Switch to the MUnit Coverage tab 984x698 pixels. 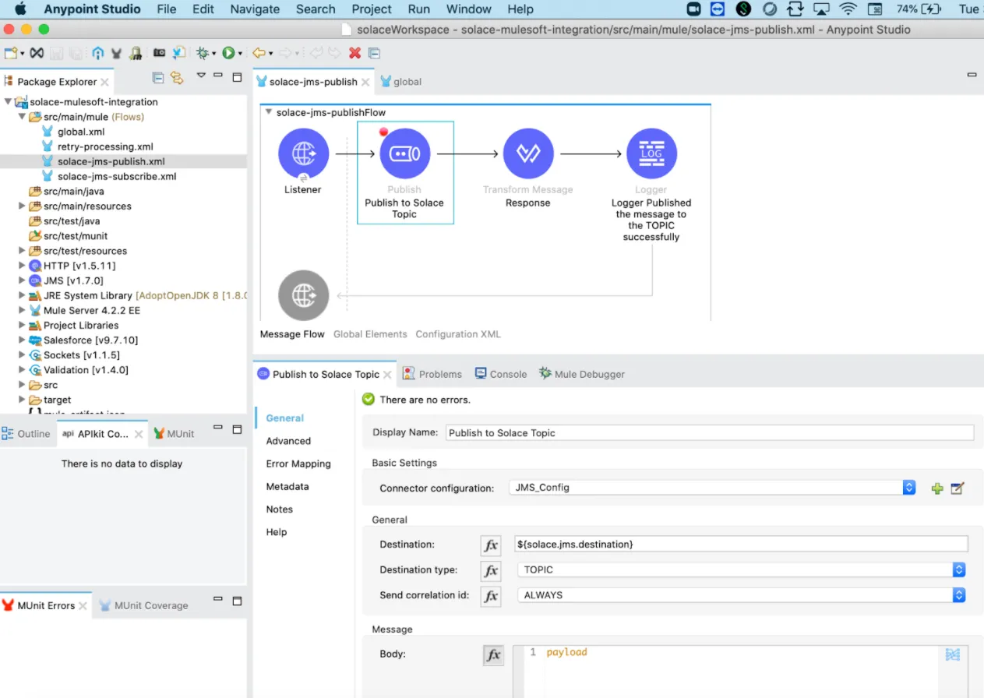[x=144, y=605]
